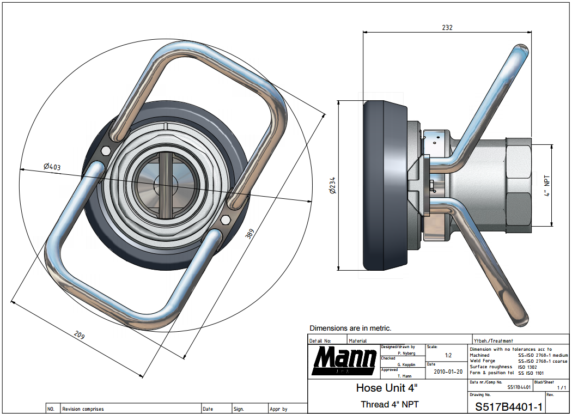Viewport: 572px width, 414px height.
Task: Click drawing number S517B4401-1
Action: pos(508,406)
